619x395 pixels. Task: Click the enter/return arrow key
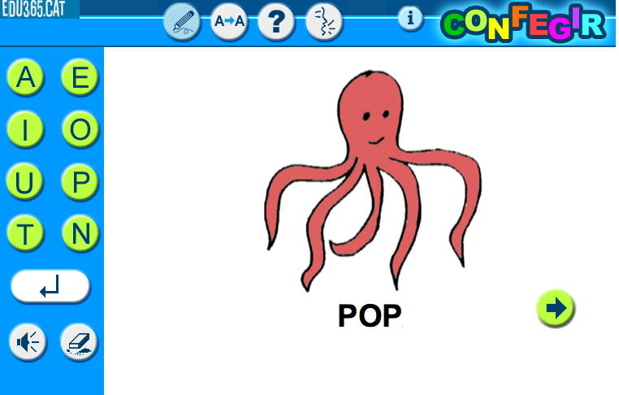(50, 286)
